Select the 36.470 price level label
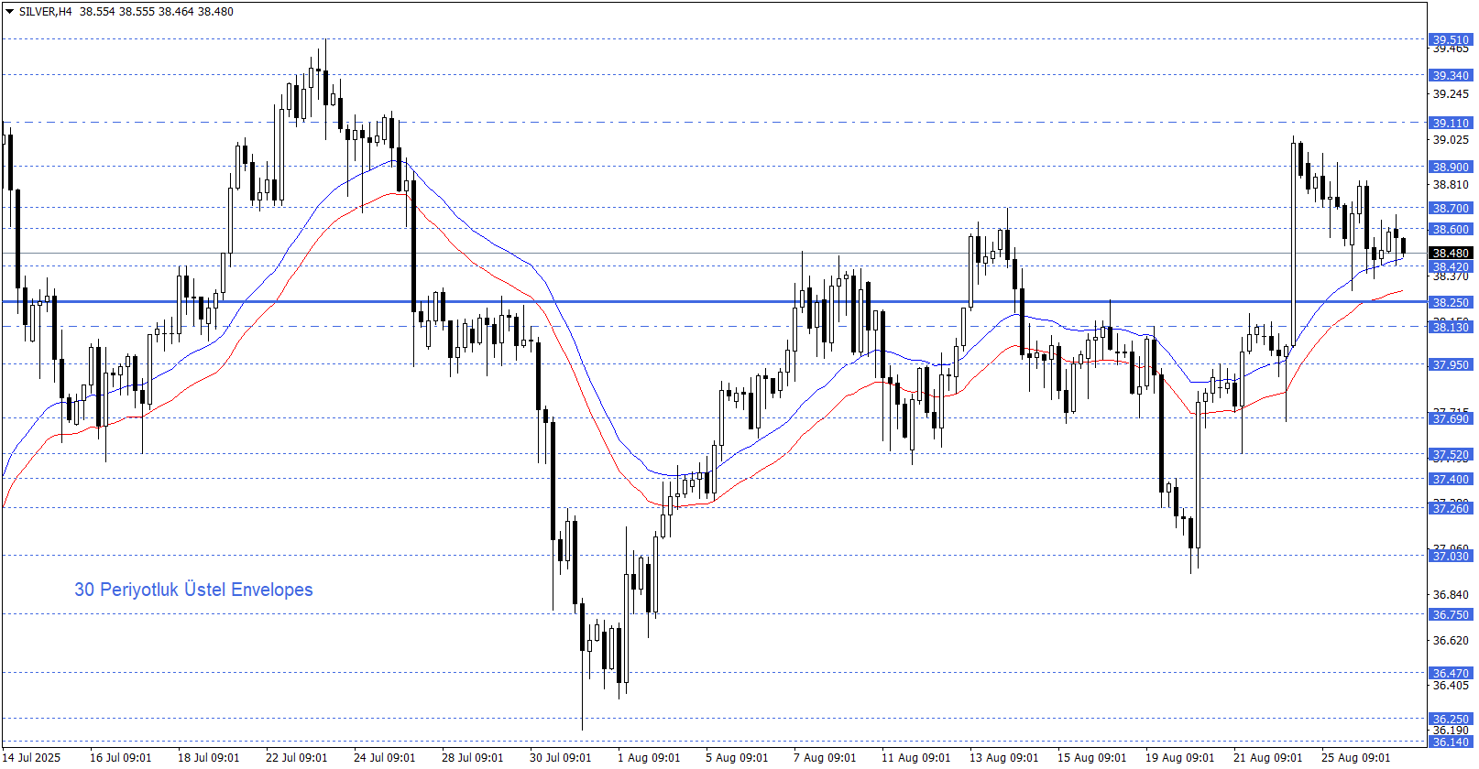Viewport: 1479px width, 769px height. (x=1451, y=673)
